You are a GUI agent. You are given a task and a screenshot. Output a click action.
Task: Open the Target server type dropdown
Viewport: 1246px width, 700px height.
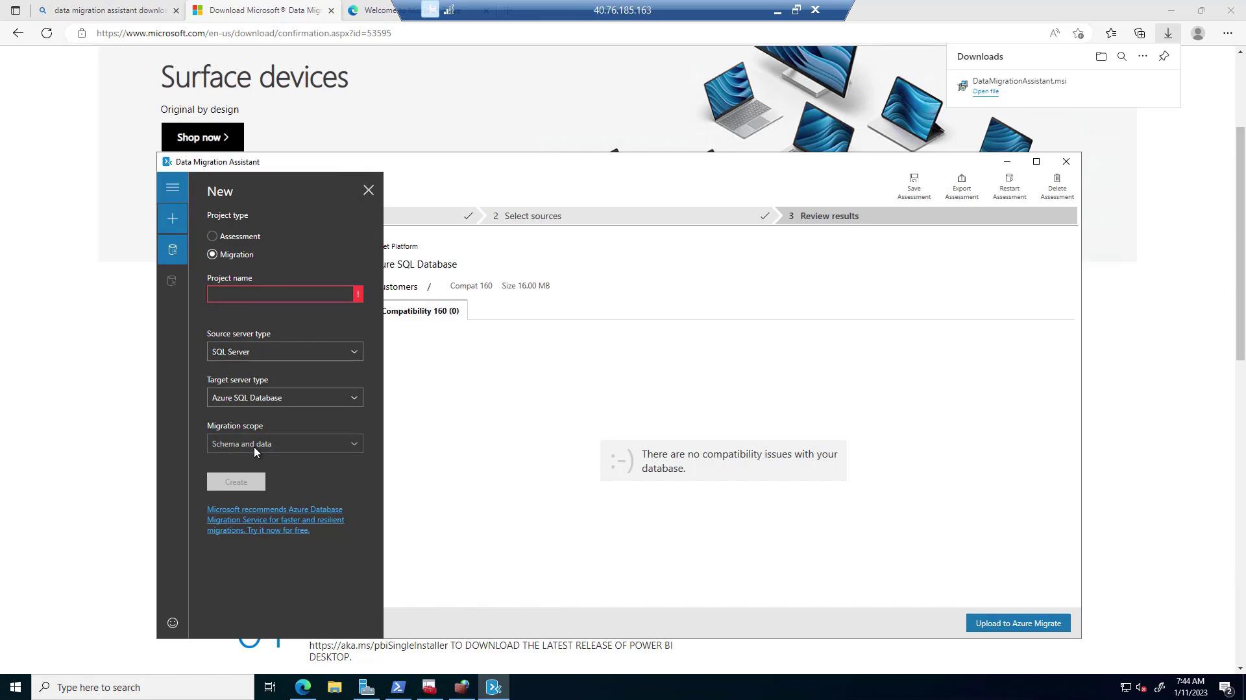pyautogui.click(x=285, y=398)
